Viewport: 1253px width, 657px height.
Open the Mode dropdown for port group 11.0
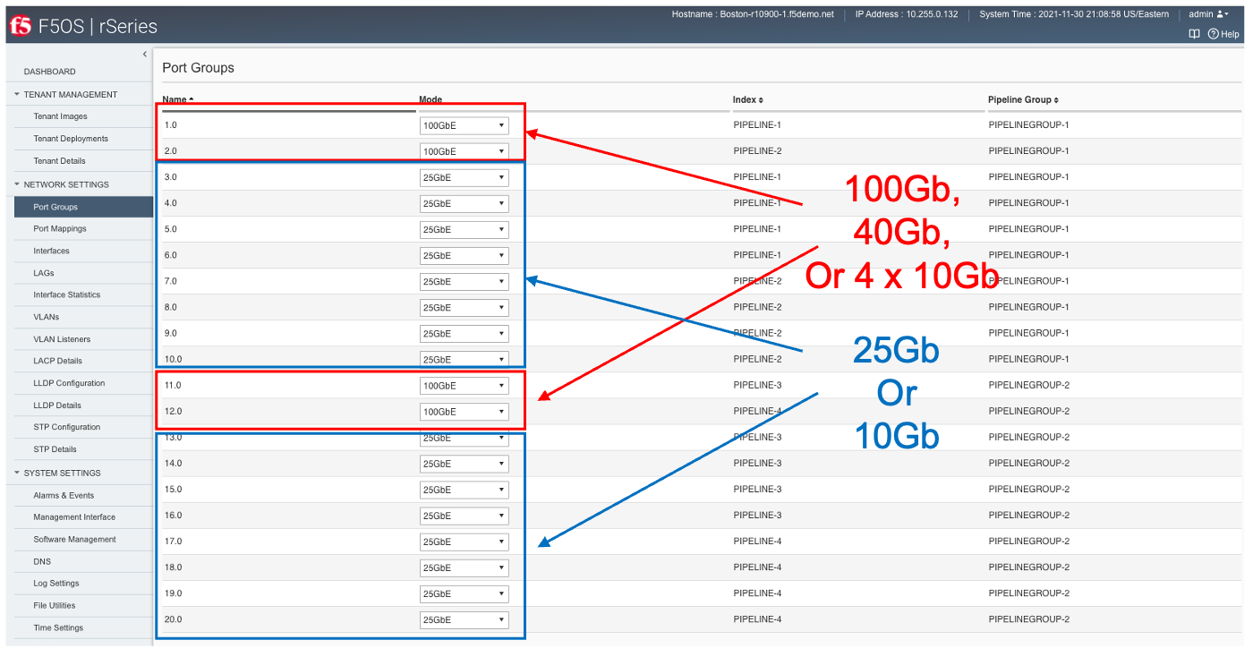(x=464, y=386)
